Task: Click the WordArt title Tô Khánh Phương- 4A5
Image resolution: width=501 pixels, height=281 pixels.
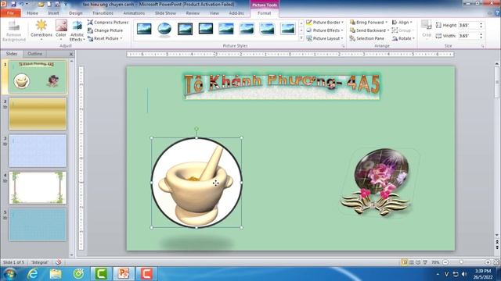Action: click(x=282, y=86)
